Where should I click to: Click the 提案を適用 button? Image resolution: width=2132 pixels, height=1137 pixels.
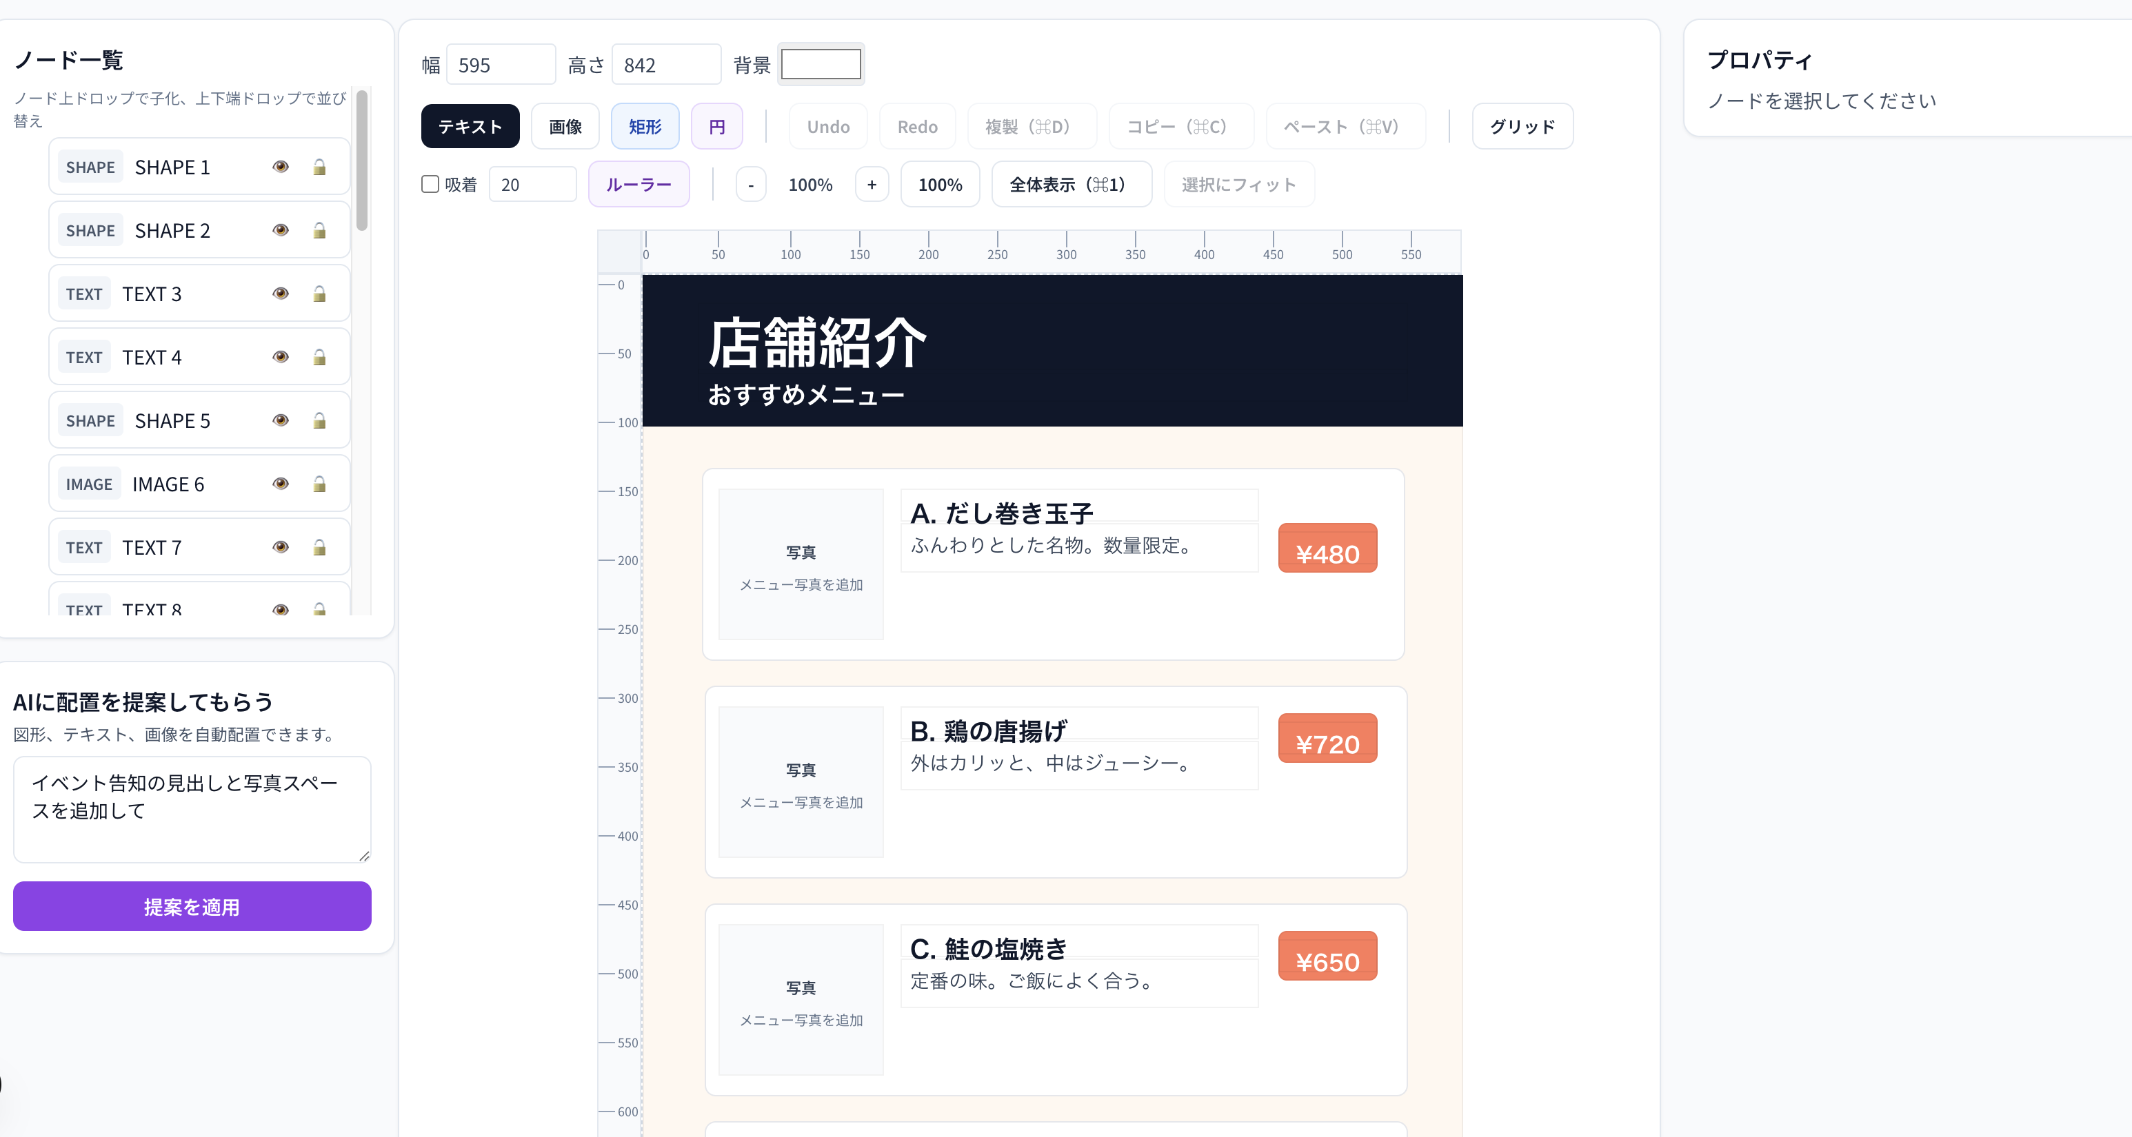coord(192,906)
